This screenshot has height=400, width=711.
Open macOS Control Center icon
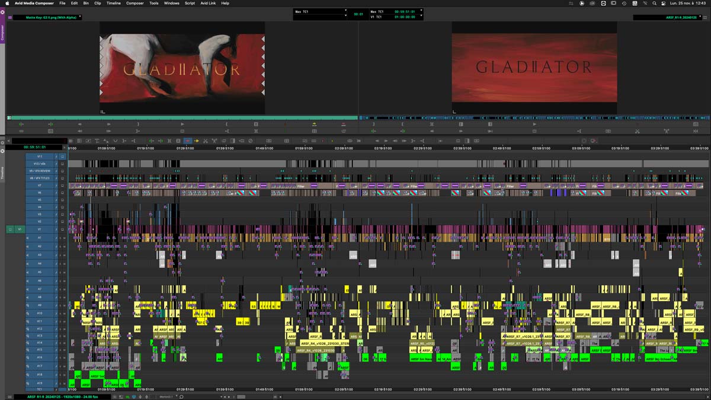click(664, 3)
